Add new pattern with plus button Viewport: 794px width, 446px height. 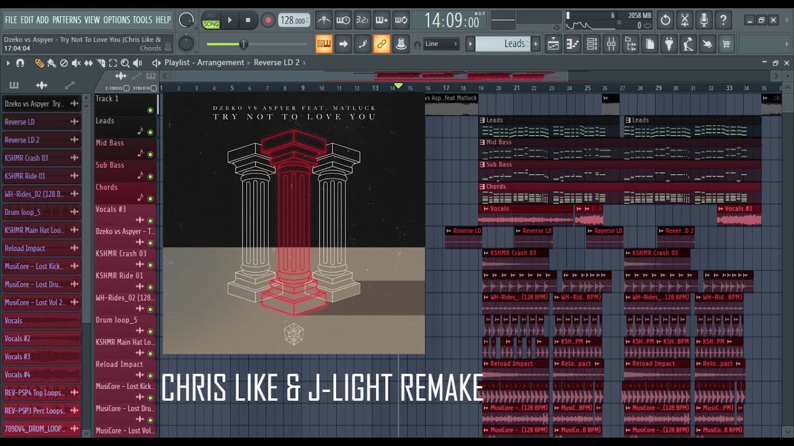click(x=536, y=43)
